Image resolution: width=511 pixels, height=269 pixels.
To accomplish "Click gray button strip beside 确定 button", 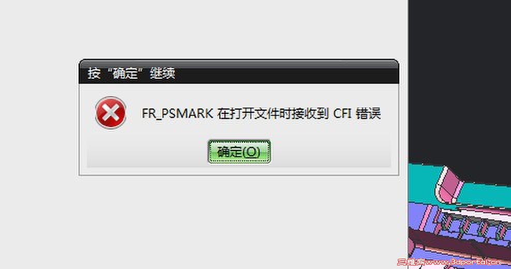I will coord(147,153).
